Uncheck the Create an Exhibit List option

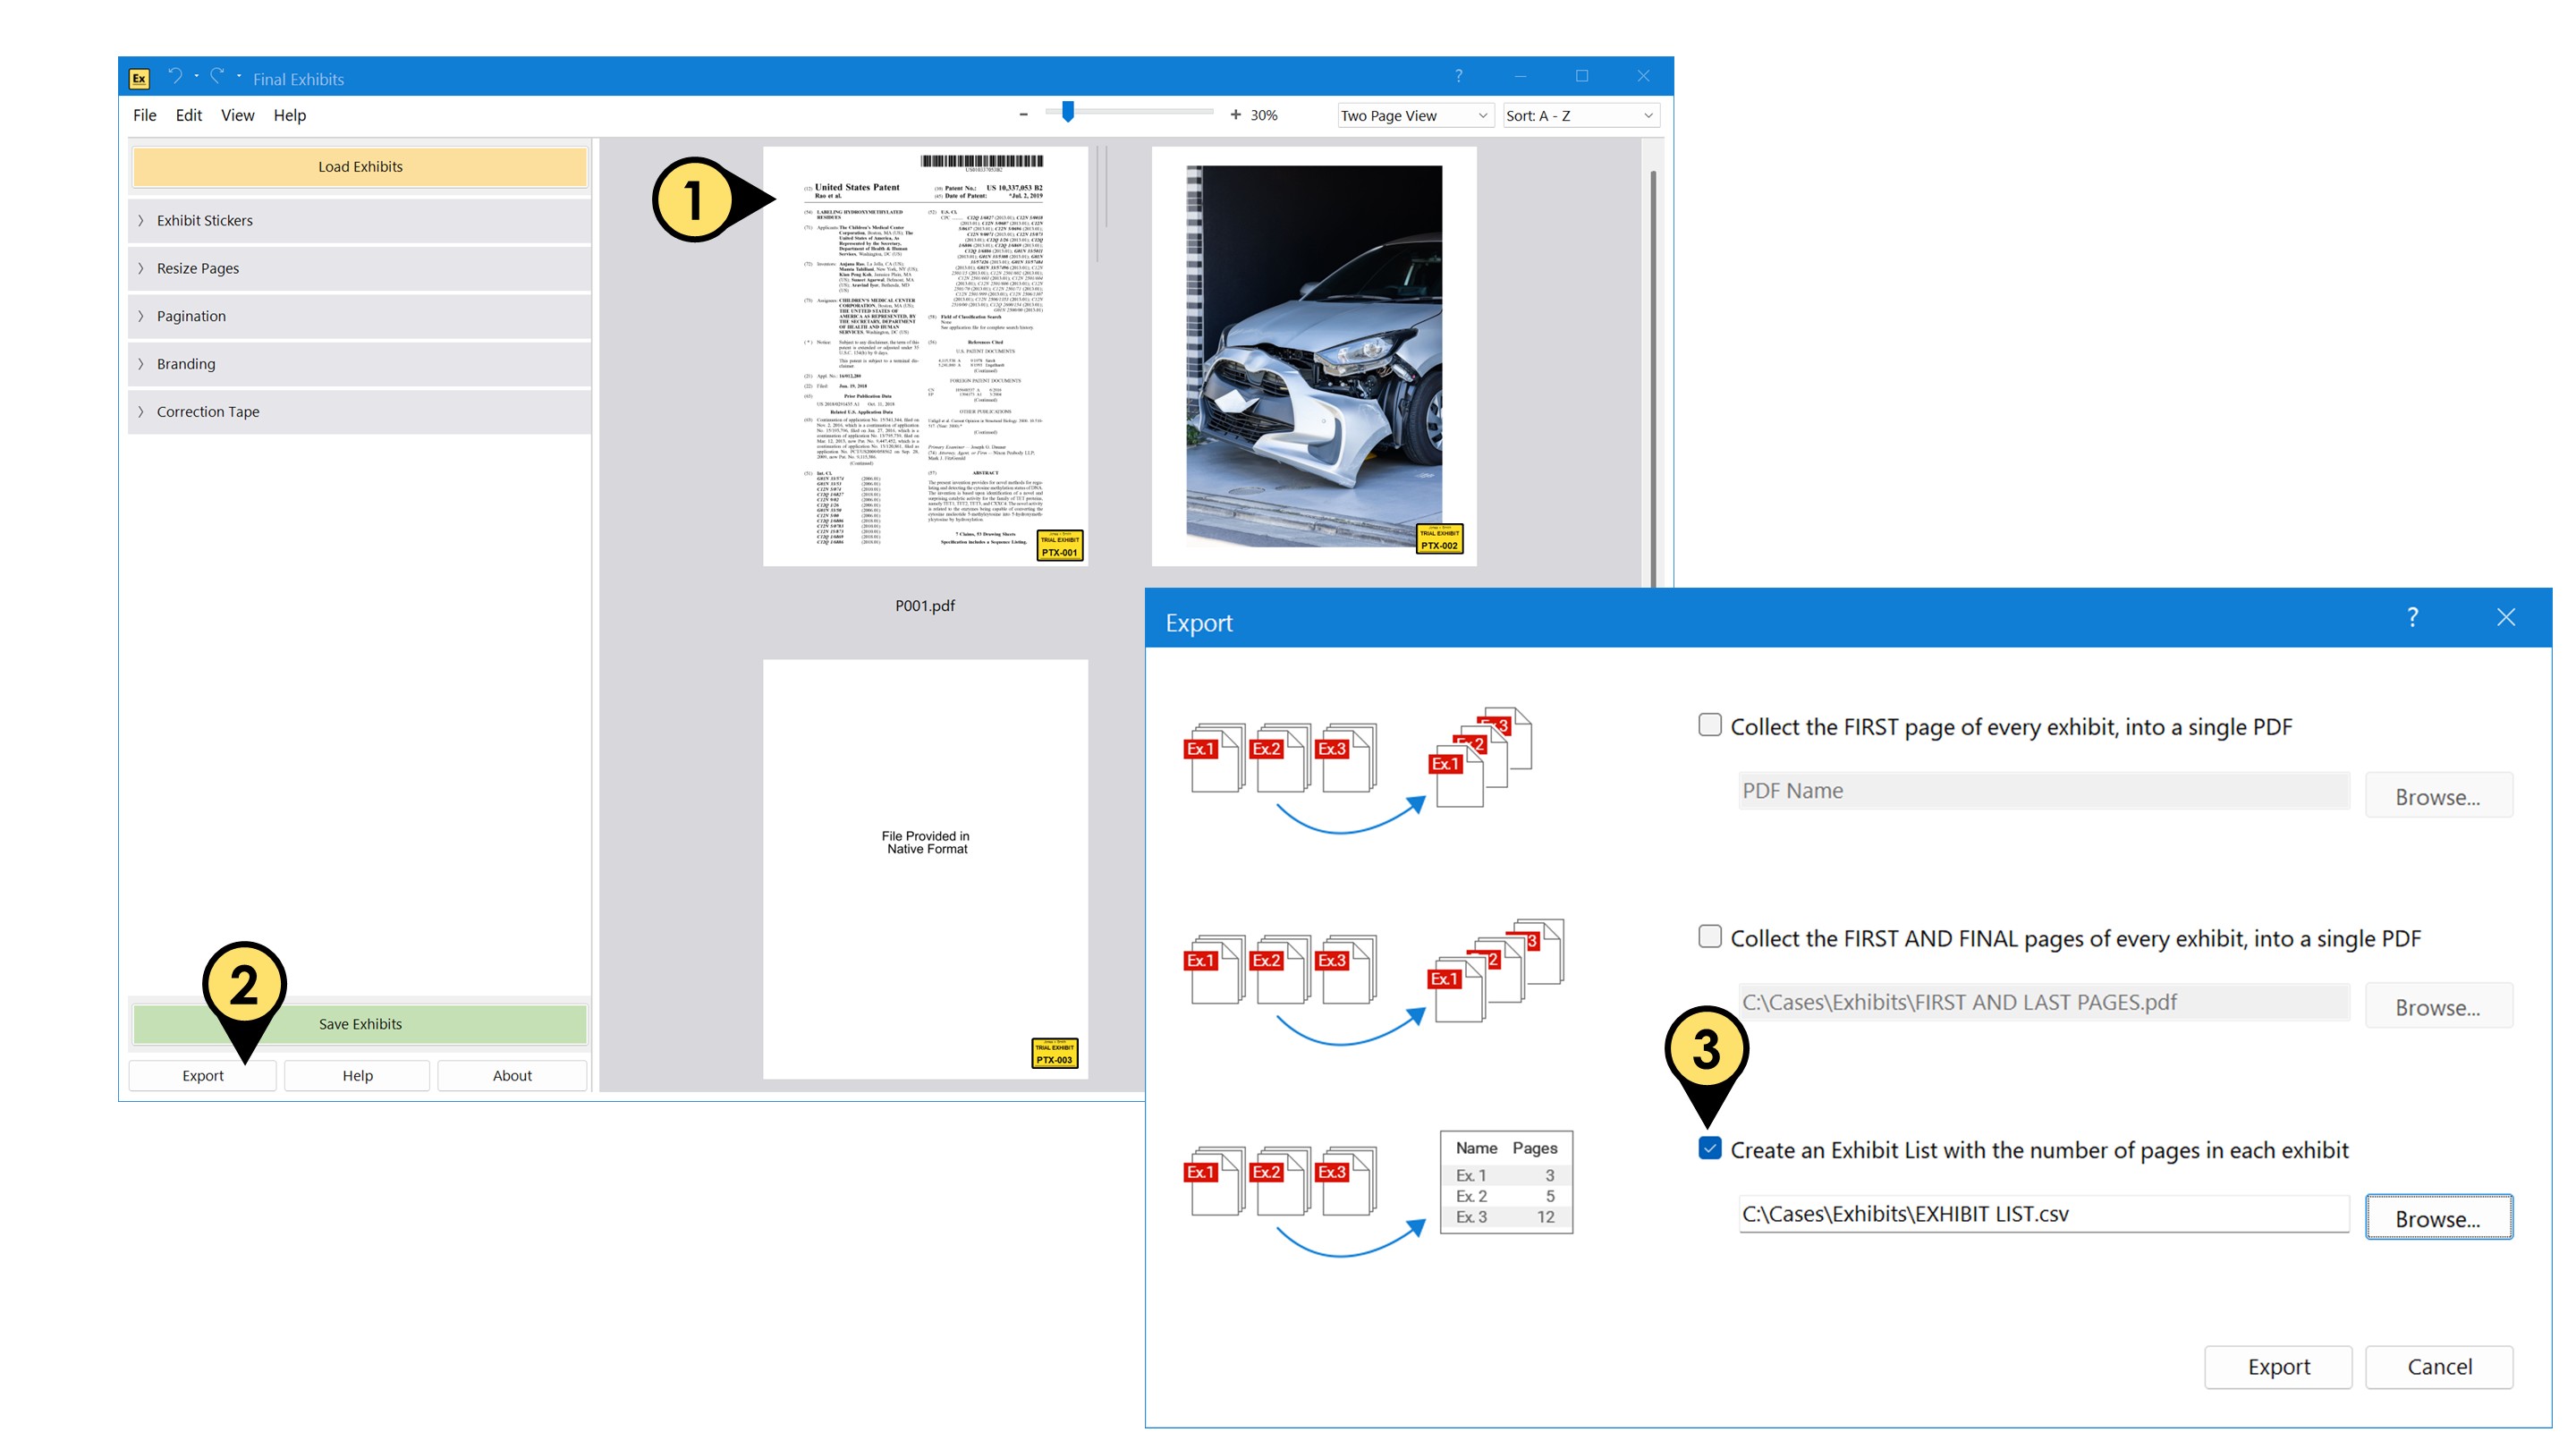click(1710, 1150)
